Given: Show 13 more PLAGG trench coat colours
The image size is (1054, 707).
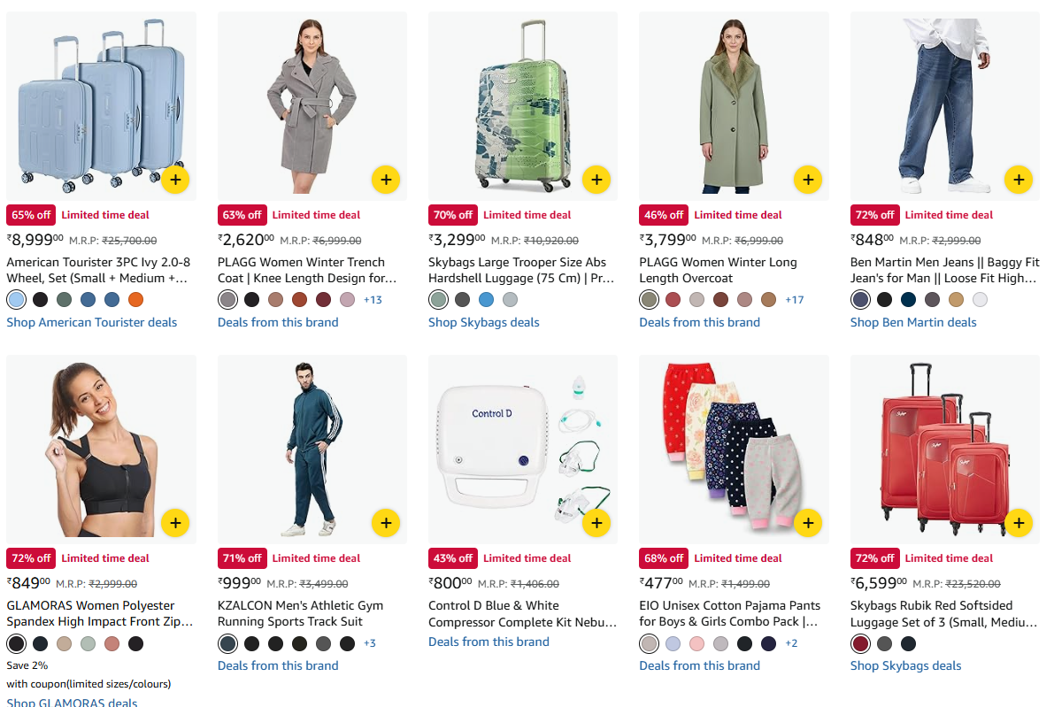Looking at the screenshot, I should click(x=373, y=300).
